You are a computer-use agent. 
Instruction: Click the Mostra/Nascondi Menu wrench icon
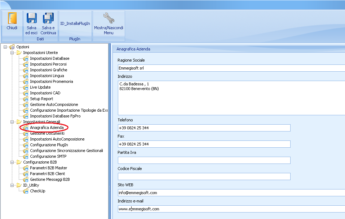[109, 18]
